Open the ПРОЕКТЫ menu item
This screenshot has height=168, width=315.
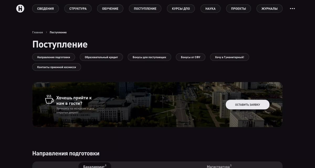[x=238, y=8]
